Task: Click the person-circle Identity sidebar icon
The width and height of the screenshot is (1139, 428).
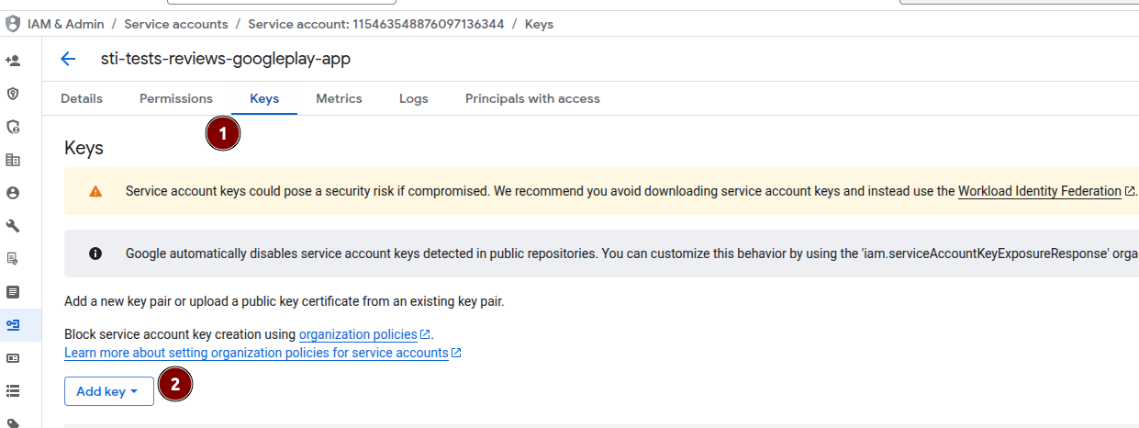Action: tap(13, 193)
